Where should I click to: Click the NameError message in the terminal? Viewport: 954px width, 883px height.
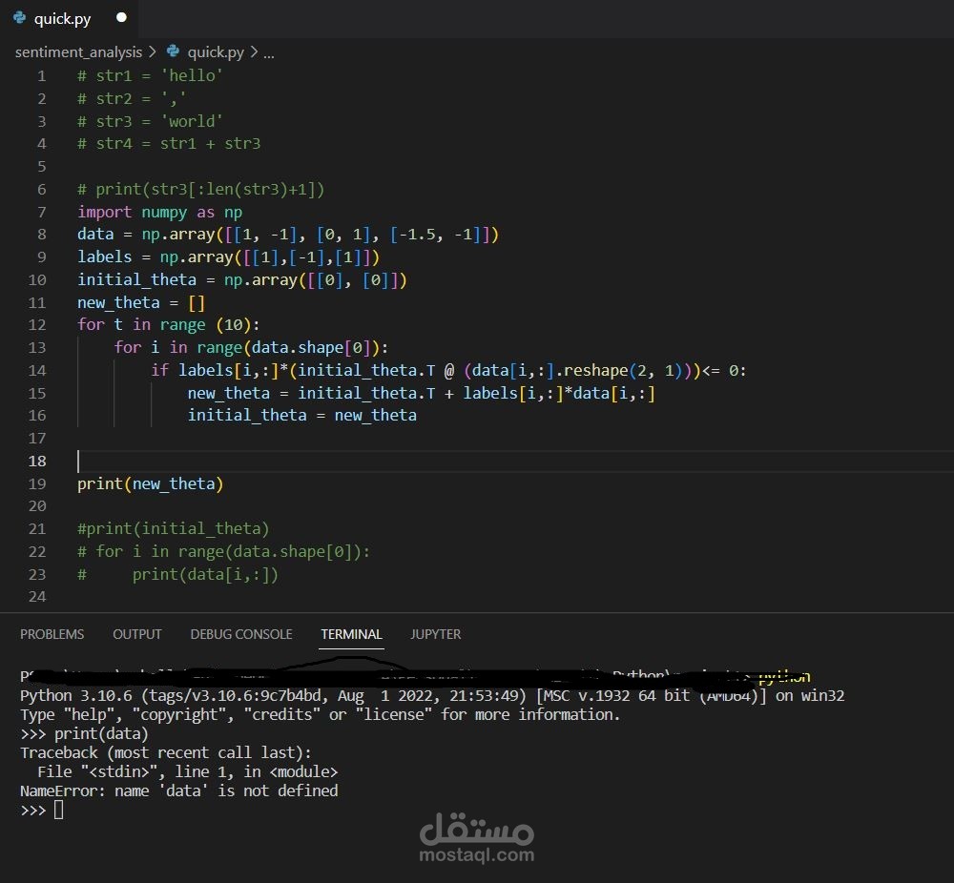point(179,791)
